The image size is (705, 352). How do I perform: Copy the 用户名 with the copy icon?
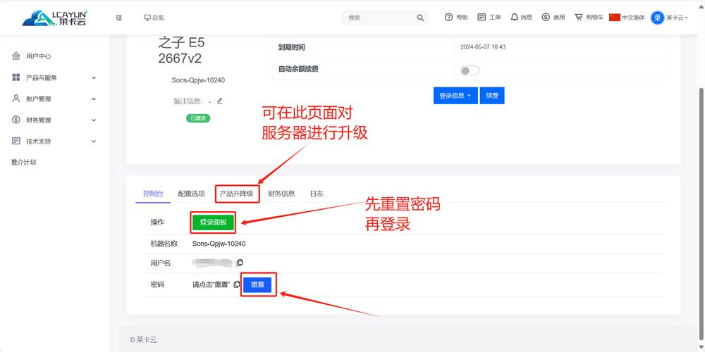[x=240, y=263]
